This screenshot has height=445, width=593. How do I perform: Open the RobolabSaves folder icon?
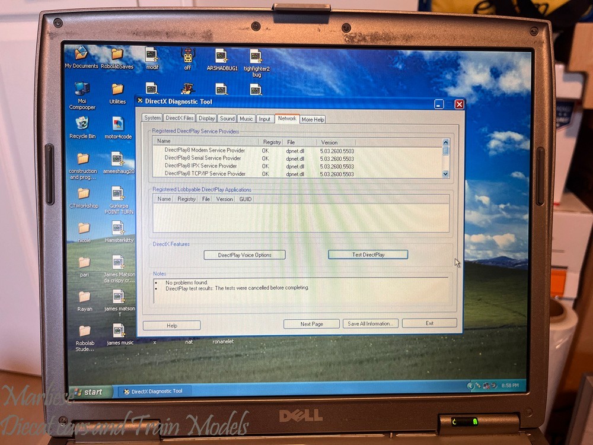click(x=117, y=54)
